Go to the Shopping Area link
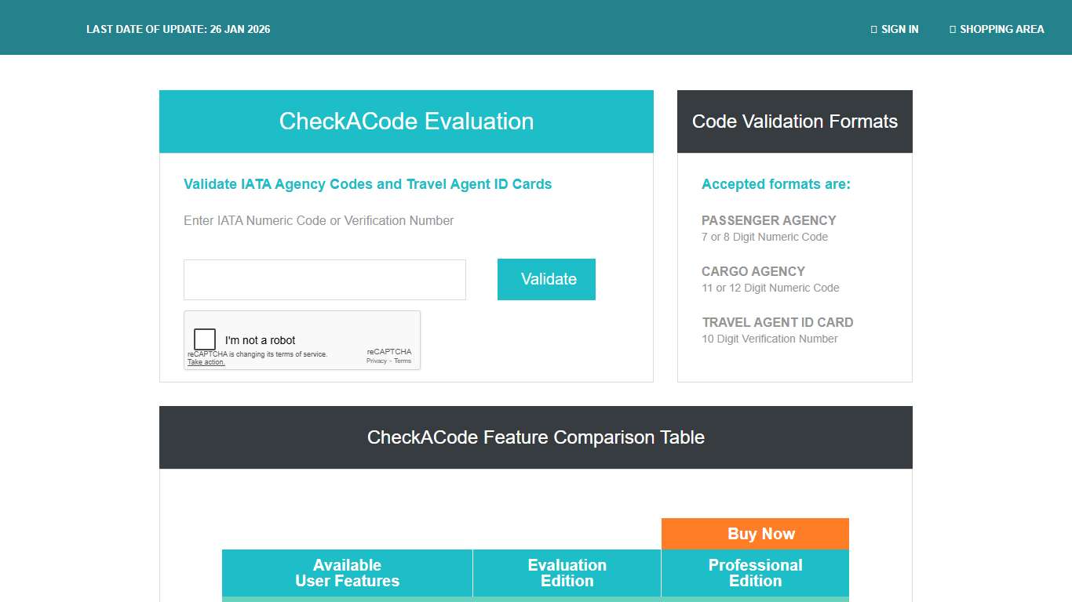 (x=1001, y=30)
